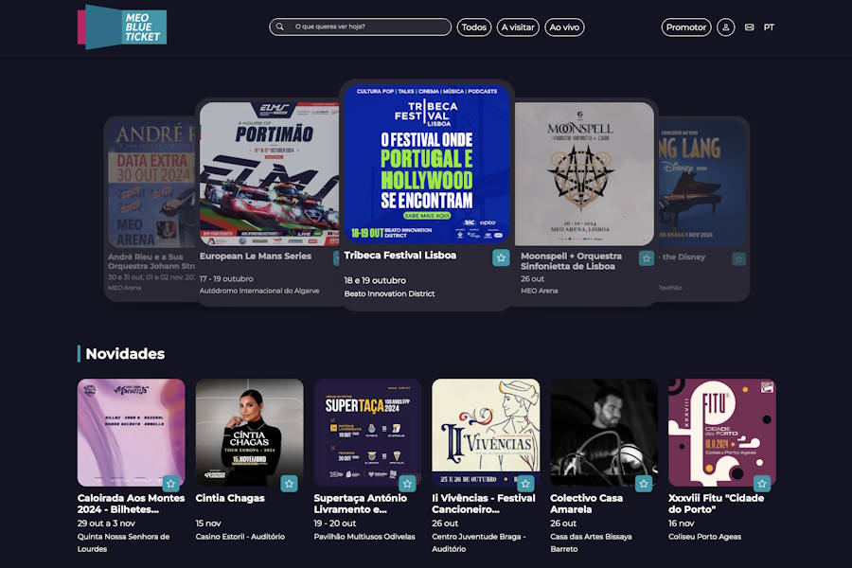Click '16 nov' date under Fitu
The height and width of the screenshot is (568, 852).
point(682,523)
